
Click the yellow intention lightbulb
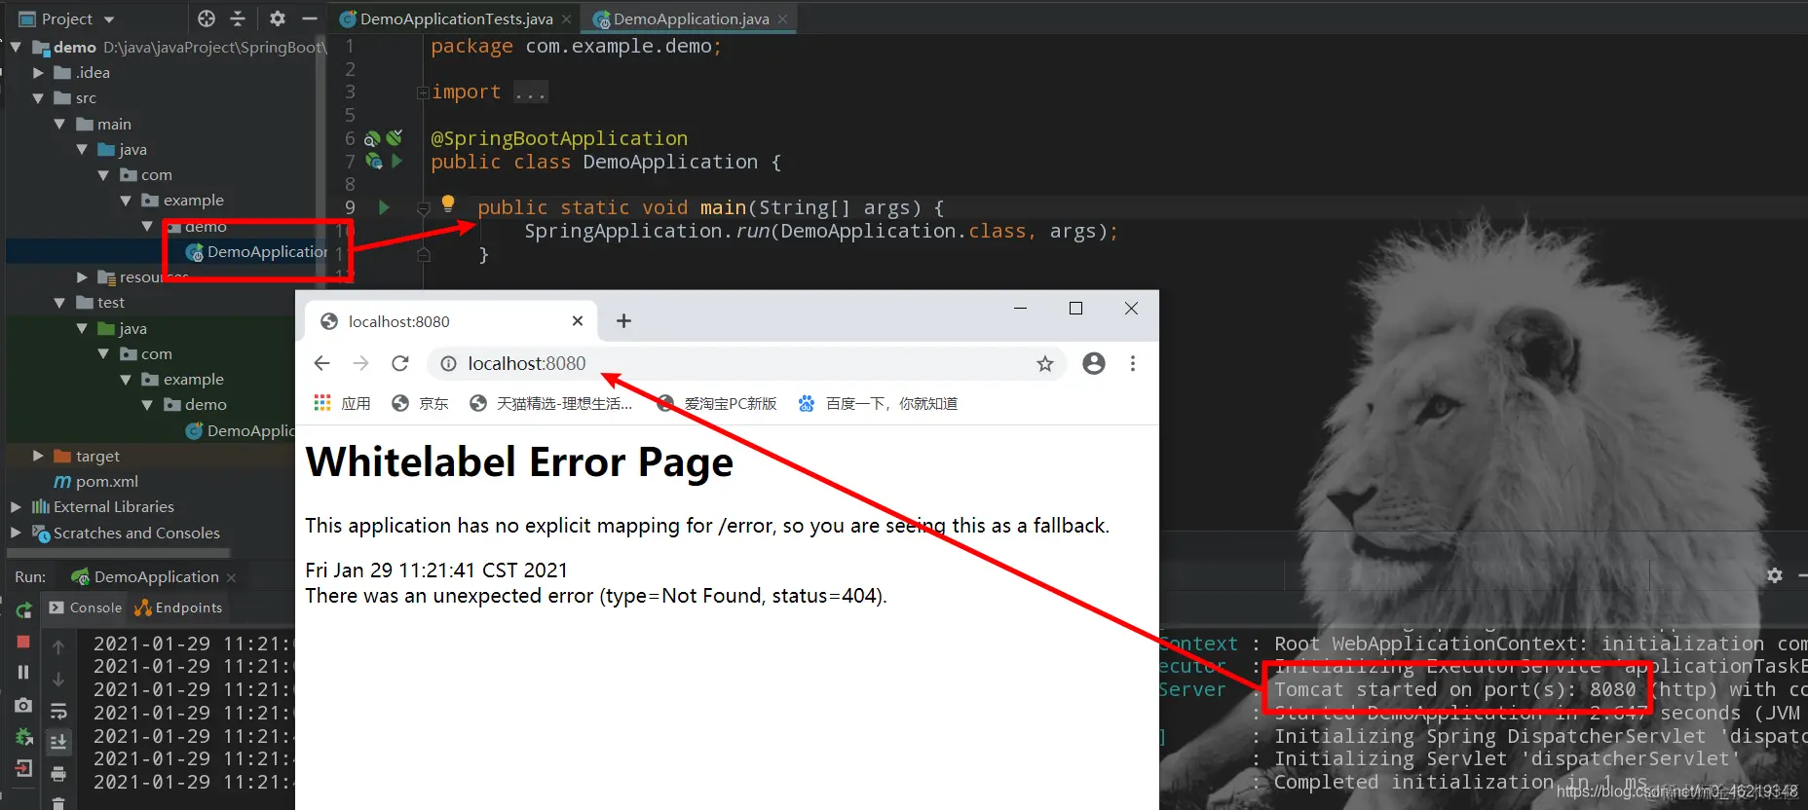click(448, 203)
